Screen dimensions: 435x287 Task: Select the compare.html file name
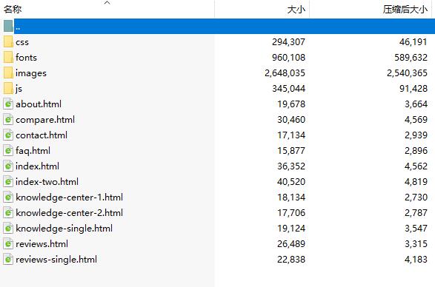(45, 120)
